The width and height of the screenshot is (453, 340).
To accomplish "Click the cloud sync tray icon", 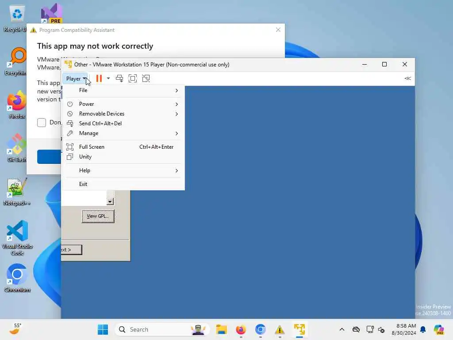I will tap(356, 329).
